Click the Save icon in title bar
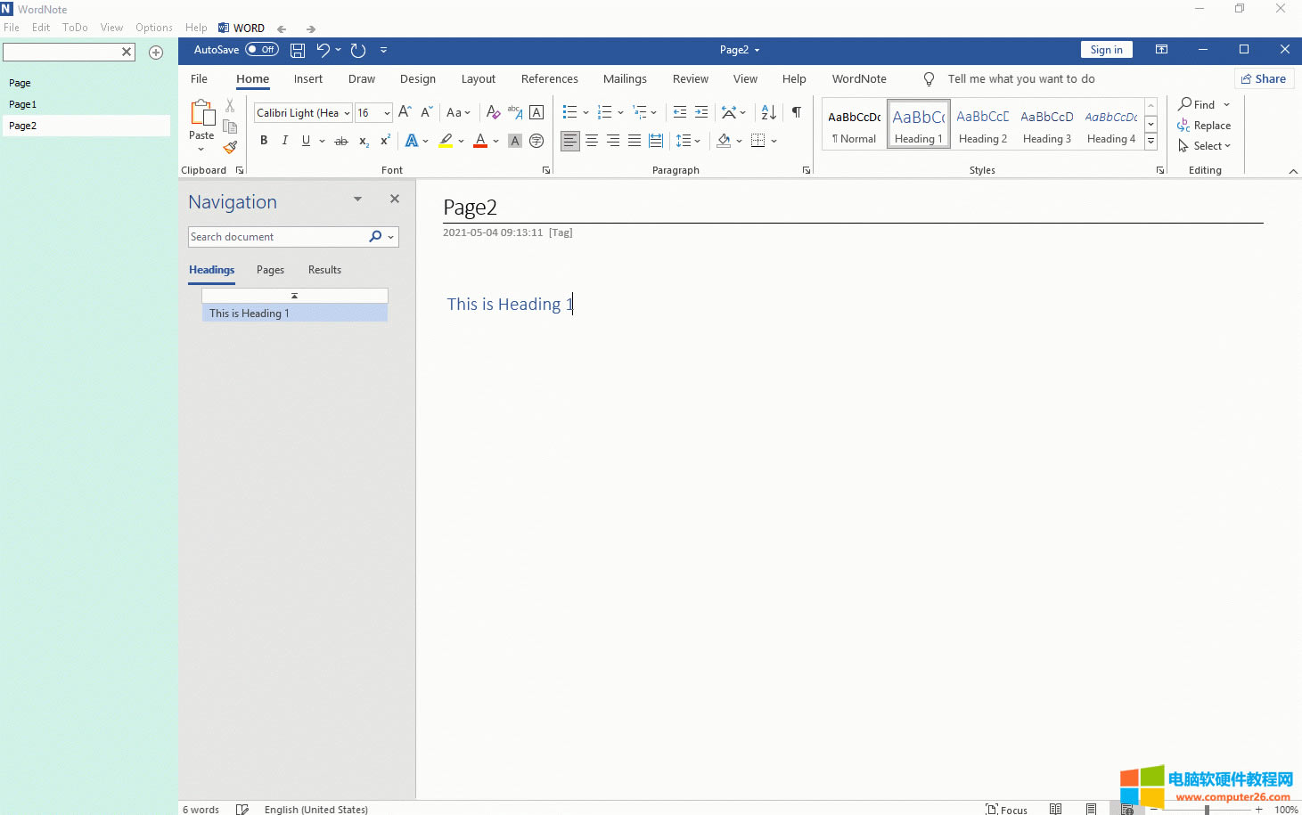This screenshot has height=815, width=1302. [298, 51]
